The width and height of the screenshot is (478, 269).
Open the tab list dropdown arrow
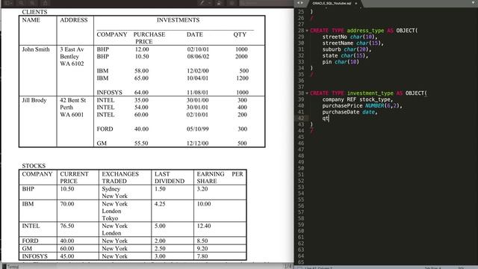pyautogui.click(x=474, y=3)
